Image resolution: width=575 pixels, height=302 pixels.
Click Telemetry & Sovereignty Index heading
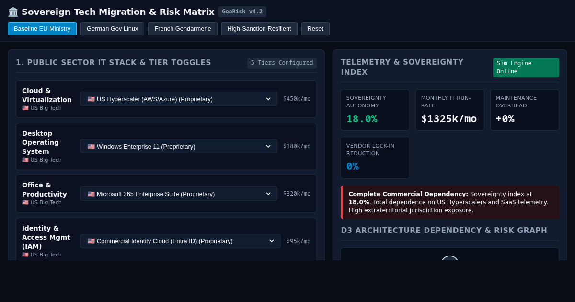click(402, 67)
